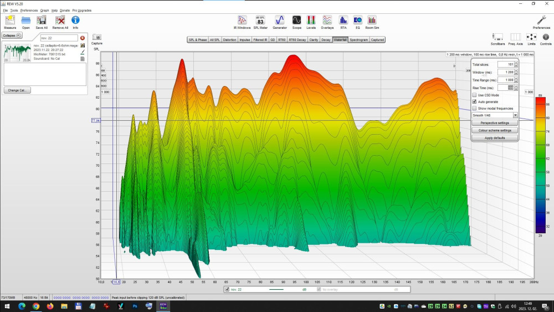Click the Capture graph camera icon
Image resolution: width=554 pixels, height=312 pixels.
pyautogui.click(x=97, y=37)
